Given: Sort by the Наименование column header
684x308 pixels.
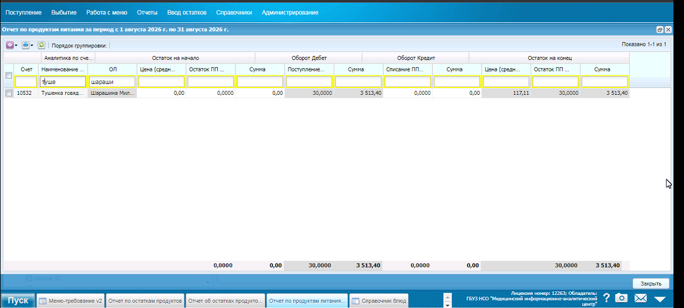Looking at the screenshot, I should click(x=63, y=69).
